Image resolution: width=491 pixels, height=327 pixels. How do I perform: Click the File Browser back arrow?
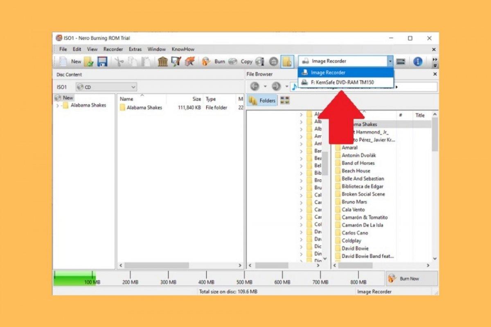tap(255, 87)
